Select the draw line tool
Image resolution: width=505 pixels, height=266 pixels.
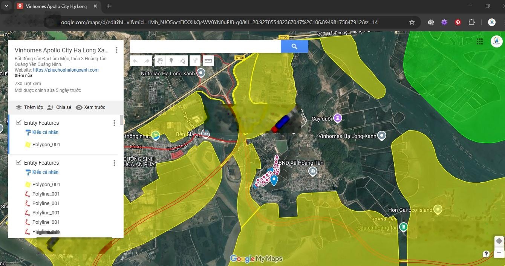(x=183, y=61)
